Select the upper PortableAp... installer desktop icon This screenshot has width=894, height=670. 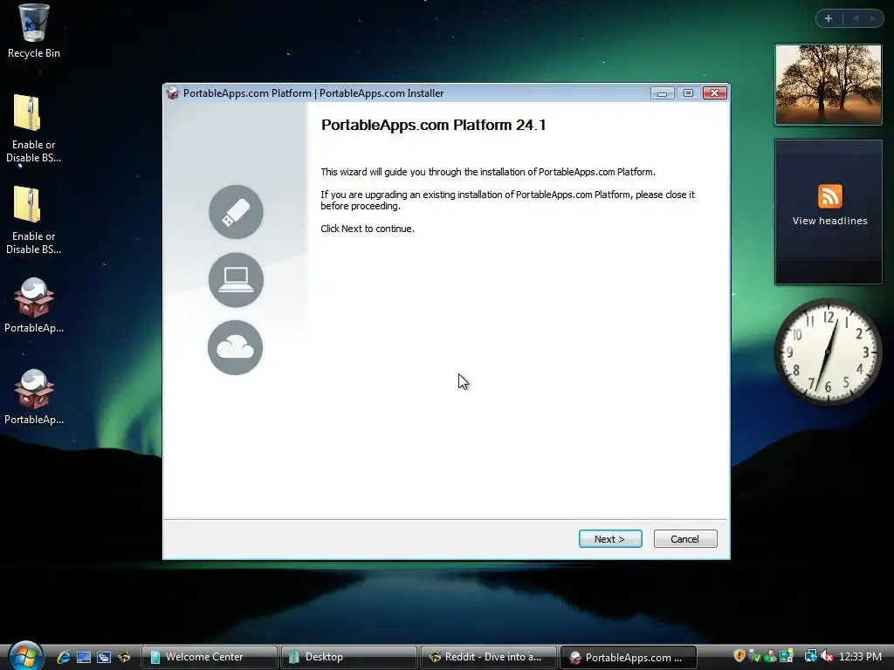pos(34,305)
